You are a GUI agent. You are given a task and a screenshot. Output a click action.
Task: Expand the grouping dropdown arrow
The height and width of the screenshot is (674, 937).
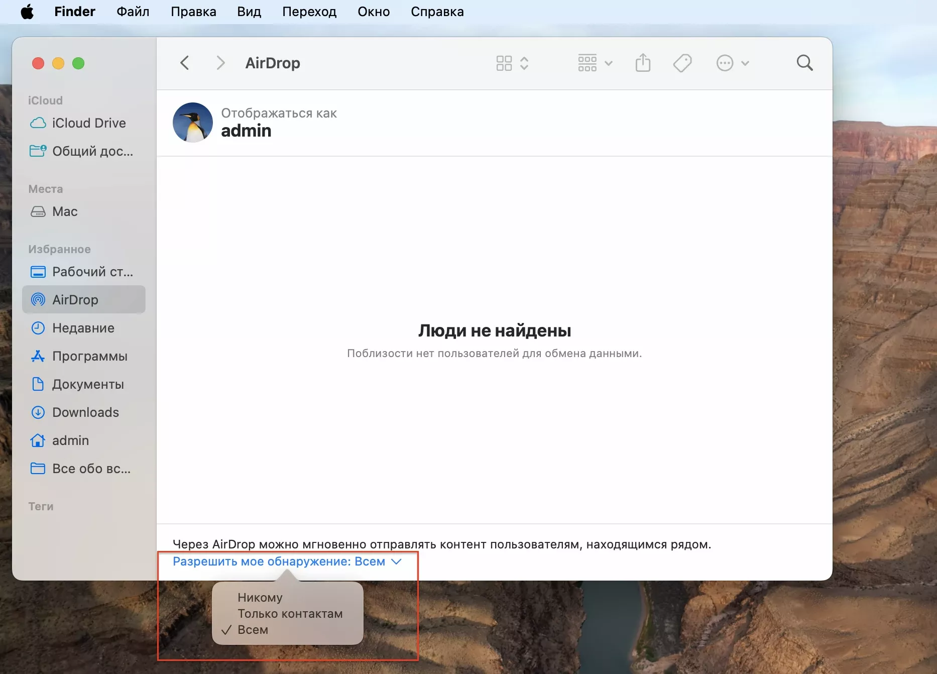pos(609,63)
